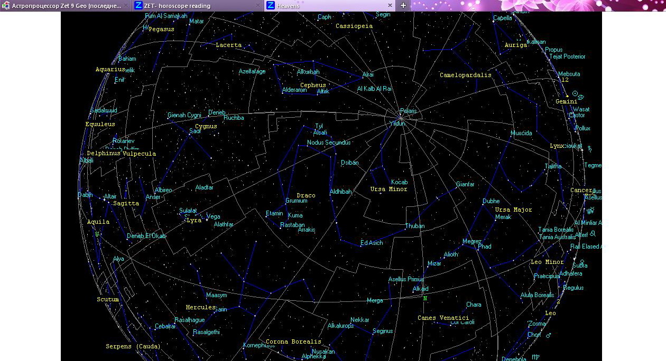
Task: Click the Saturn glyph beside Lynx
Action: point(590,149)
